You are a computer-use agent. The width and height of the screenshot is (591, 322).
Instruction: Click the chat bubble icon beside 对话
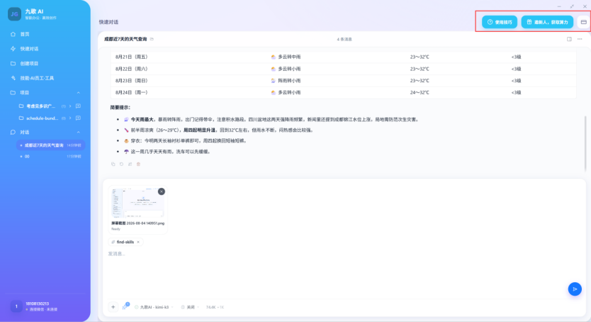[13, 133]
